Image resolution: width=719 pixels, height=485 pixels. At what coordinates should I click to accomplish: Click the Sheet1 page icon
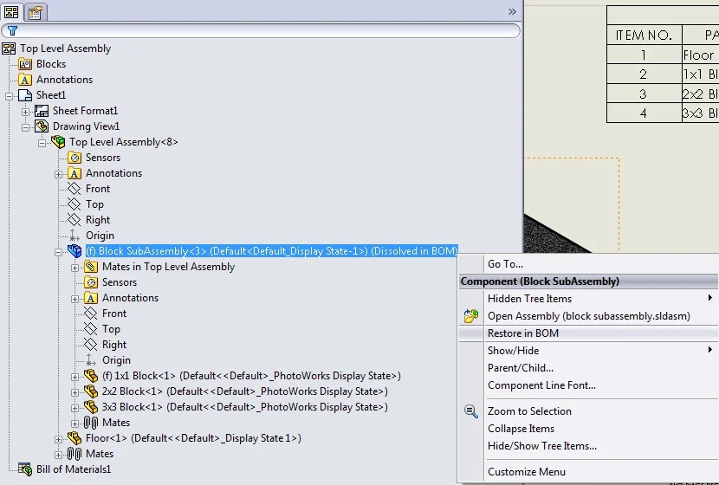tap(25, 95)
